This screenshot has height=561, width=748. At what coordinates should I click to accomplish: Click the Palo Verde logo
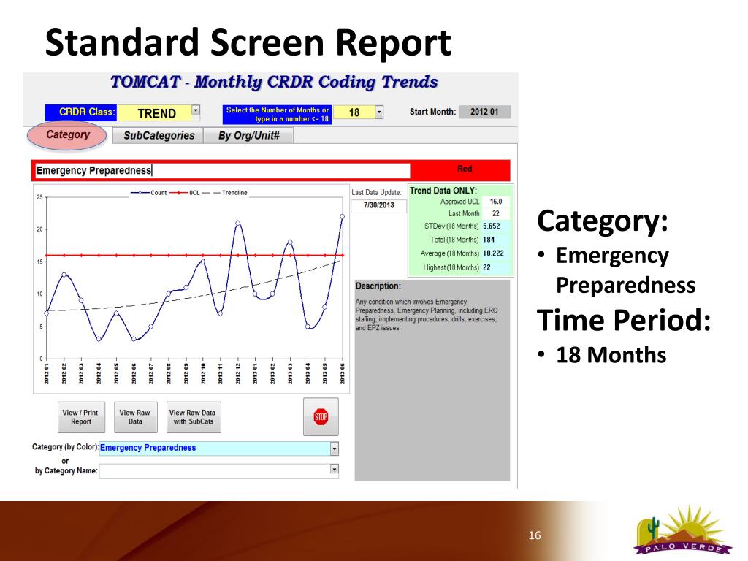pos(683,530)
